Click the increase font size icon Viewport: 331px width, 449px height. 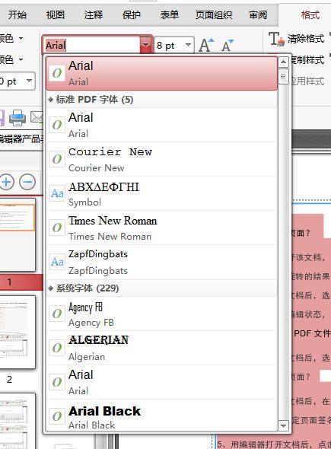[x=206, y=45]
